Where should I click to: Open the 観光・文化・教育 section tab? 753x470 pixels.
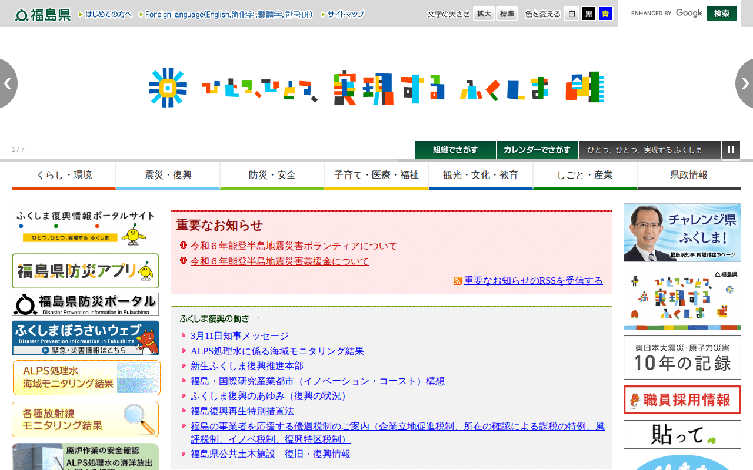pos(481,174)
